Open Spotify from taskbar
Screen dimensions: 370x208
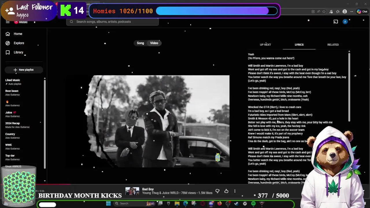coord(253,203)
